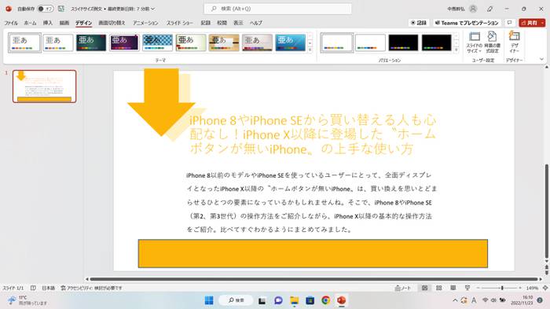Image resolution: width=550 pixels, height=309 pixels.
Task: Select the first white variant thumbnail
Action: coord(337,42)
